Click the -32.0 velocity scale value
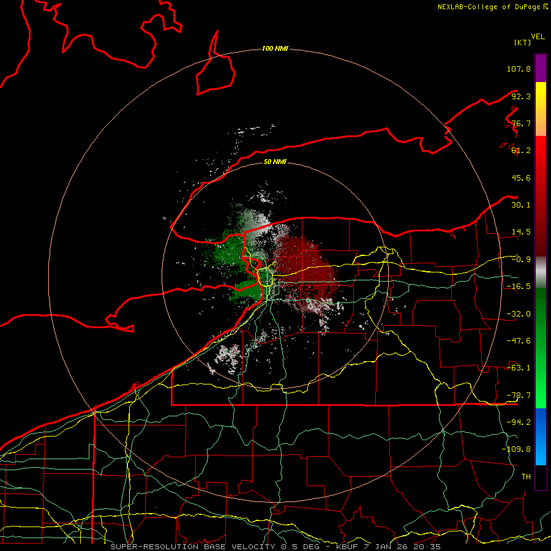 tap(519, 314)
